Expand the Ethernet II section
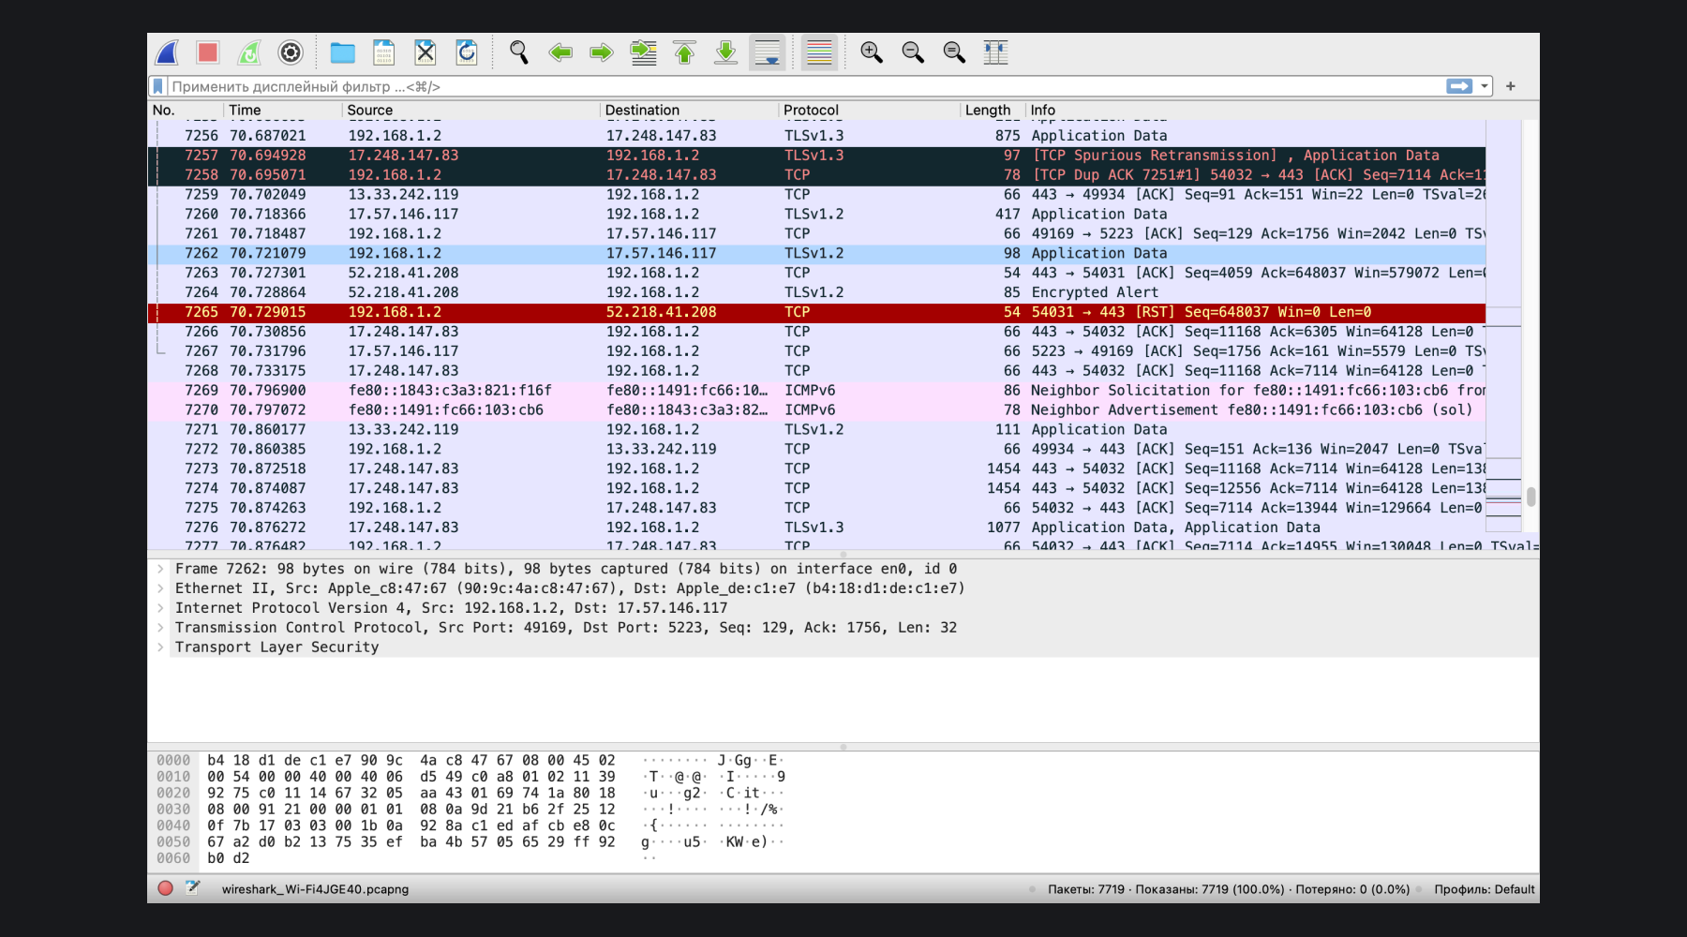The height and width of the screenshot is (937, 1687). (160, 588)
